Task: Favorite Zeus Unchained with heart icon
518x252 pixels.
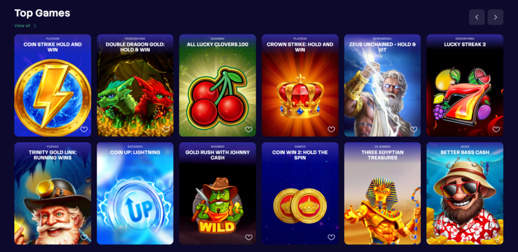Action: [414, 130]
